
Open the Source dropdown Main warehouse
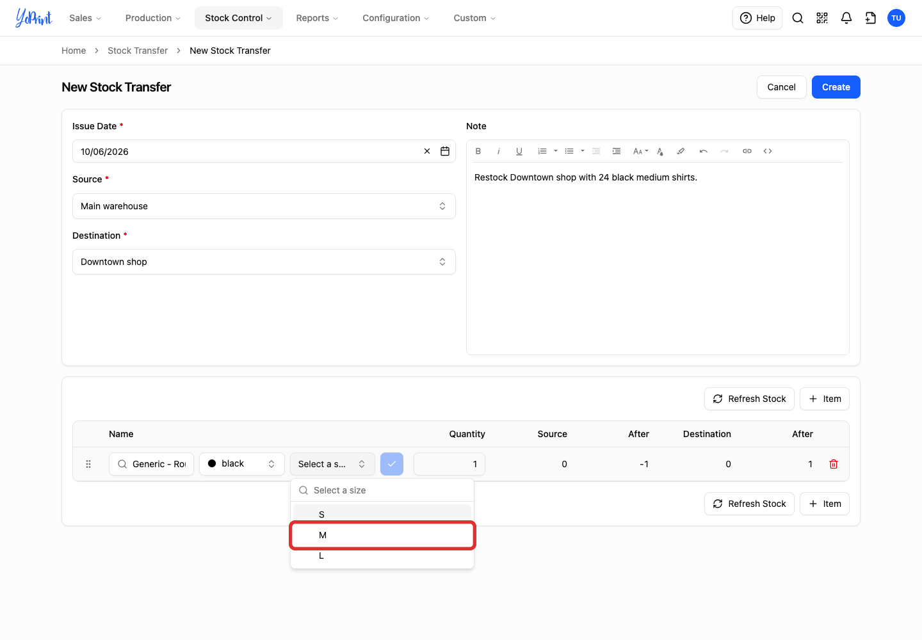[x=264, y=206]
